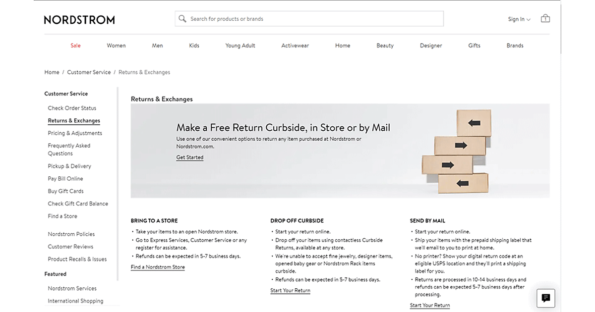Open Pay Bill Online sidebar link
This screenshot has height=312, width=595.
tap(65, 179)
